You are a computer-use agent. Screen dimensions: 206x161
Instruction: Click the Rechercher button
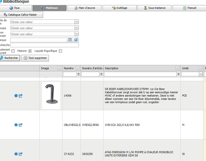click(x=10, y=58)
